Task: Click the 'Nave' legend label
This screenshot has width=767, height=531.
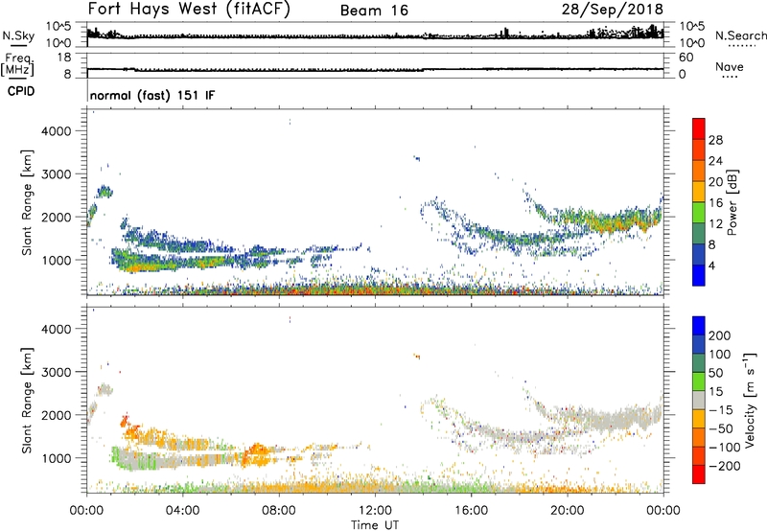Action: [x=730, y=66]
